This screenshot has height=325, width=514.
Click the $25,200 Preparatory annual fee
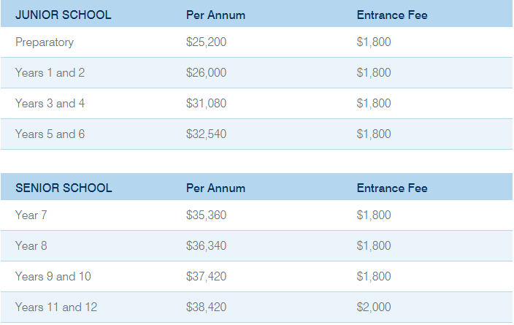(x=207, y=42)
